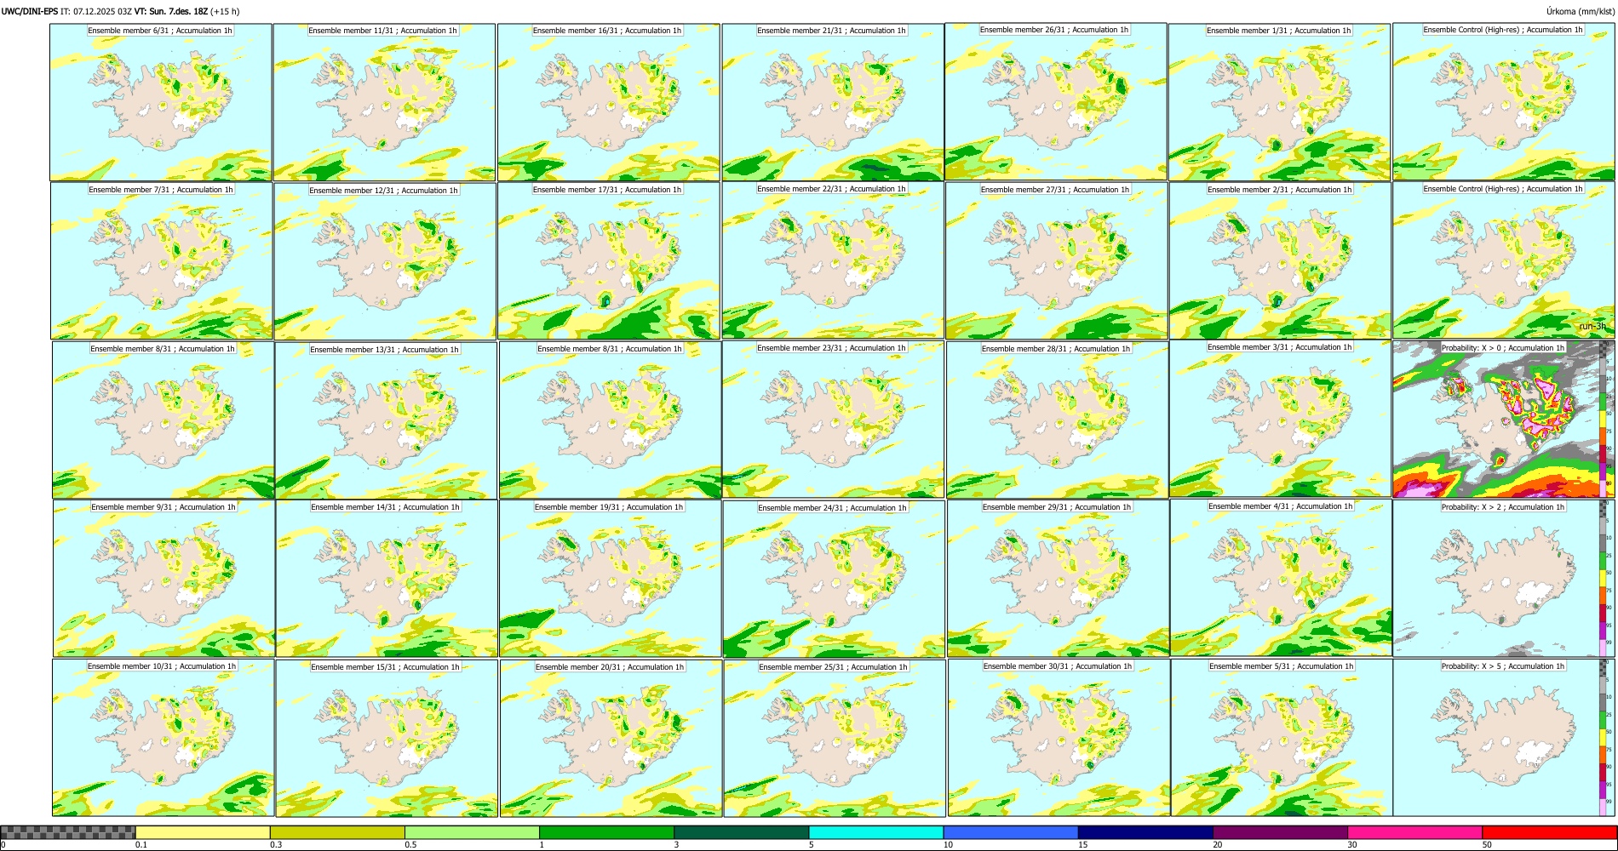Click the Ensemble member 13/31 map

click(x=386, y=420)
